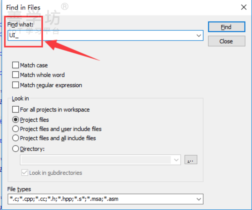Click inside the File types field

tap(101, 199)
